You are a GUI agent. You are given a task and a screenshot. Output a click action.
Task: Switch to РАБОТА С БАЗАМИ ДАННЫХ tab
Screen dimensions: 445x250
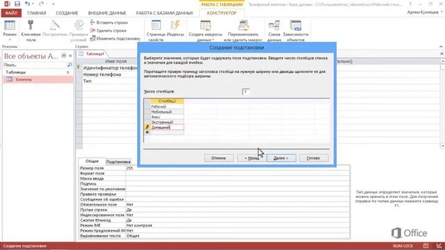[165, 13]
